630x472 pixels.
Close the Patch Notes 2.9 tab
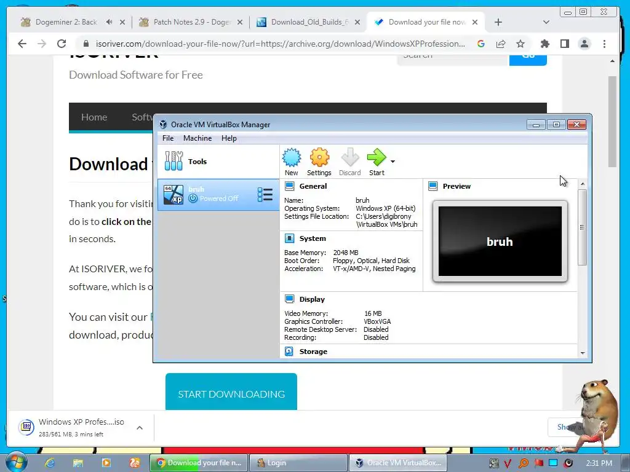tap(240, 22)
